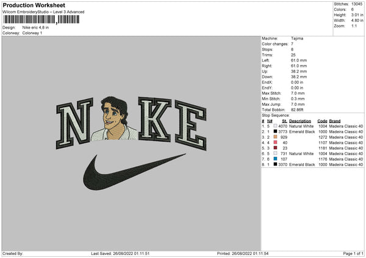Image resolution: width=366 pixels, height=258 pixels.
Task: Click the Stitches value 13045
Action: pos(357,4)
